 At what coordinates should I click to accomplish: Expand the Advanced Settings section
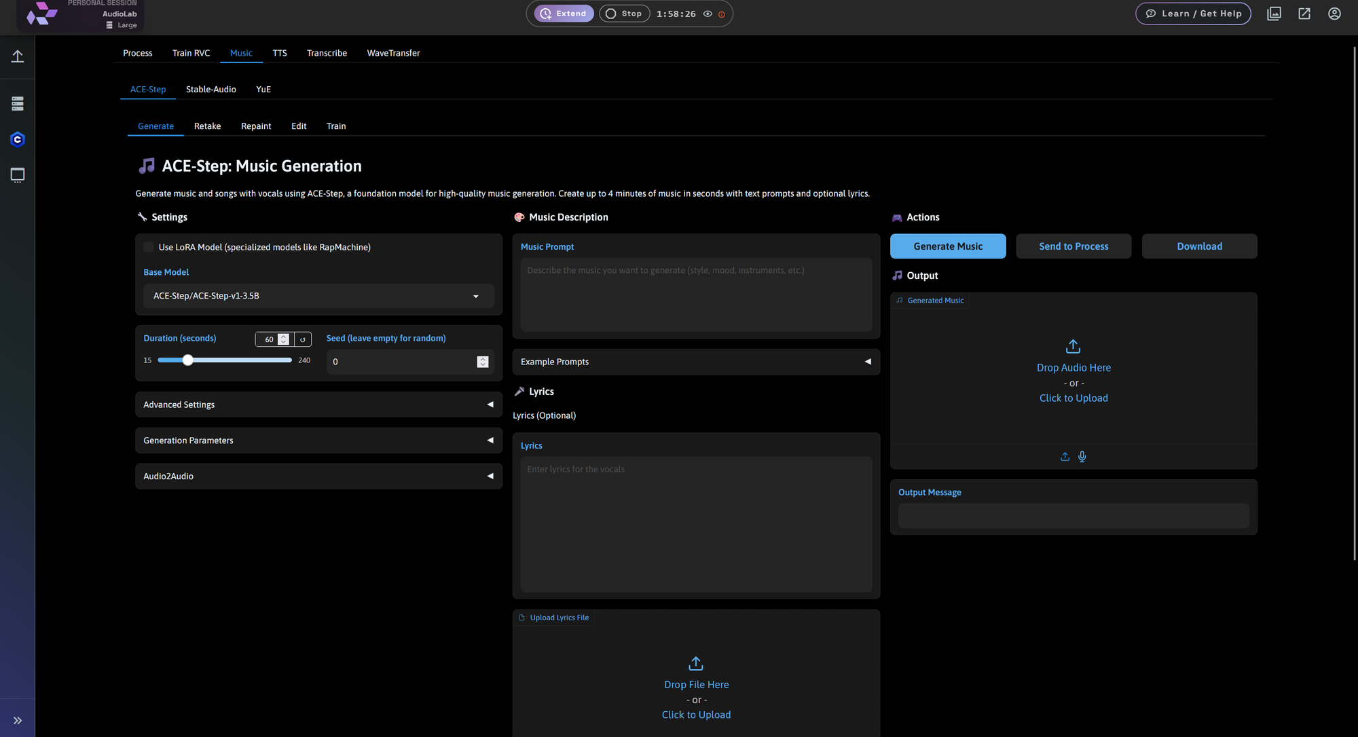click(x=318, y=404)
